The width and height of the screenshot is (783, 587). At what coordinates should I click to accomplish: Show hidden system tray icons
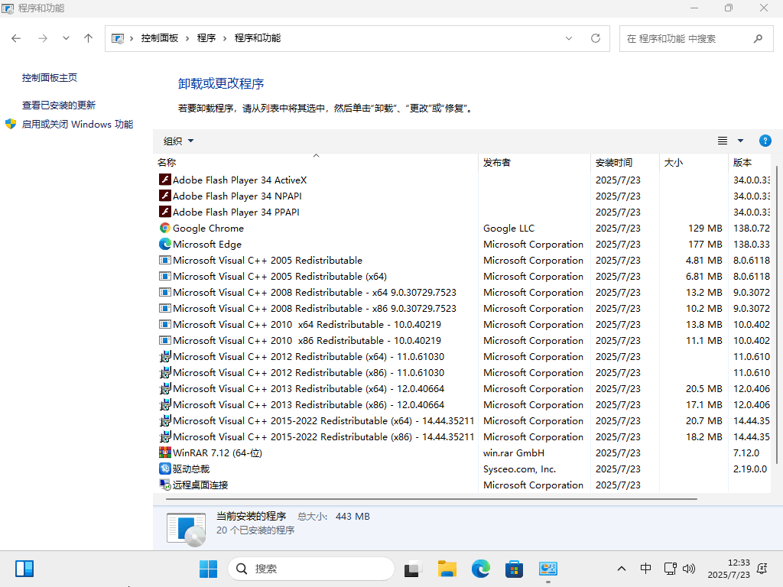[621, 569]
